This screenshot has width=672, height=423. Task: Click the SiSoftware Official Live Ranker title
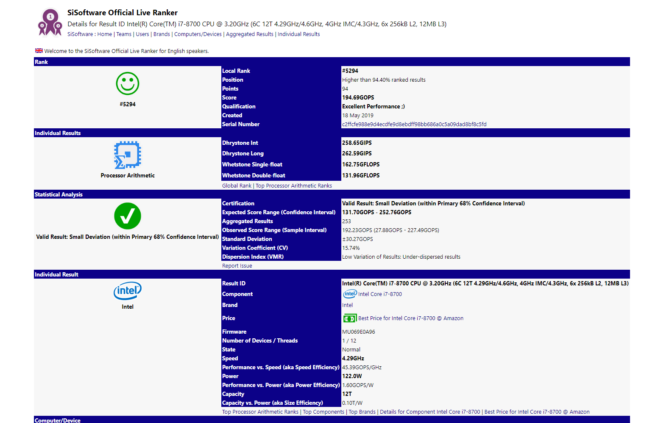point(123,13)
